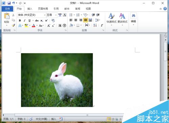Open the Editing binoculars menu
Image resolution: width=169 pixels, height=123 pixels.
(134, 19)
